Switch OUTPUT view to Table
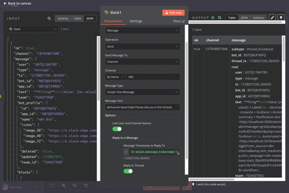Image resolution: width=289 pixels, height=193 pixels. tap(232, 18)
